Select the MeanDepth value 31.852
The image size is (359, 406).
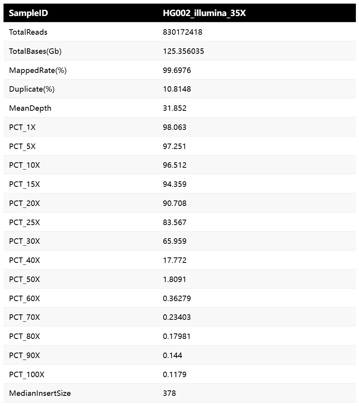click(175, 108)
